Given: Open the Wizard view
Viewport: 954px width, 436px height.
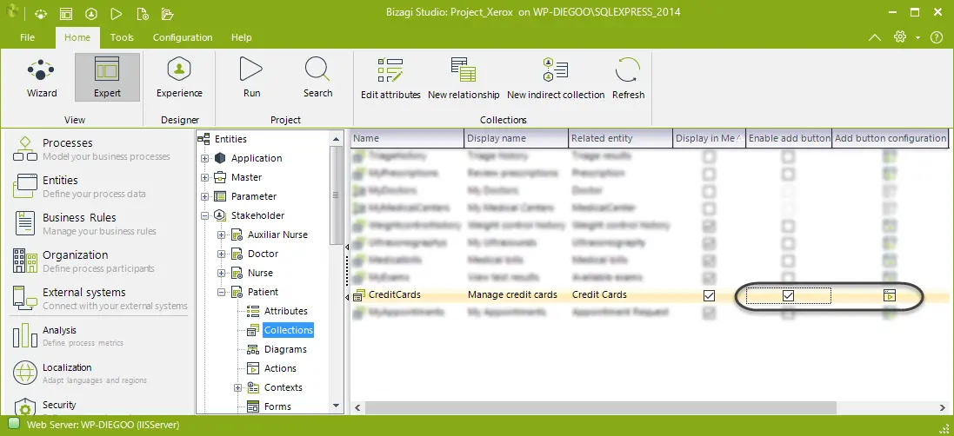Looking at the screenshot, I should click(42, 77).
